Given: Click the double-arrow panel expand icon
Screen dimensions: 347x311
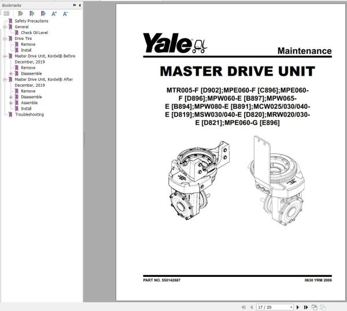Looking at the screenshot, I should pyautogui.click(x=75, y=5).
